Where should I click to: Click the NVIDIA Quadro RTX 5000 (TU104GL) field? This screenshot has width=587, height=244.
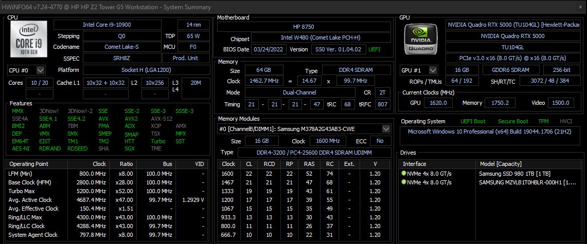coord(513,25)
